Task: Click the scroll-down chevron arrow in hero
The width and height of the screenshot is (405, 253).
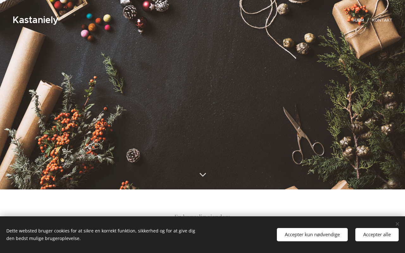Action: (x=203, y=175)
